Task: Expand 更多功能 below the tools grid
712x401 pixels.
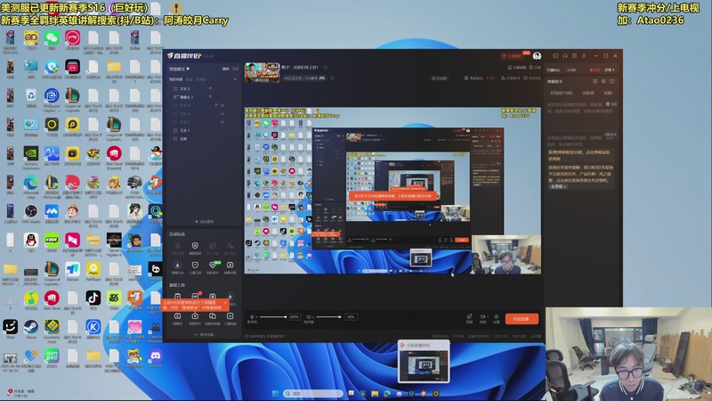Action: (x=205, y=334)
